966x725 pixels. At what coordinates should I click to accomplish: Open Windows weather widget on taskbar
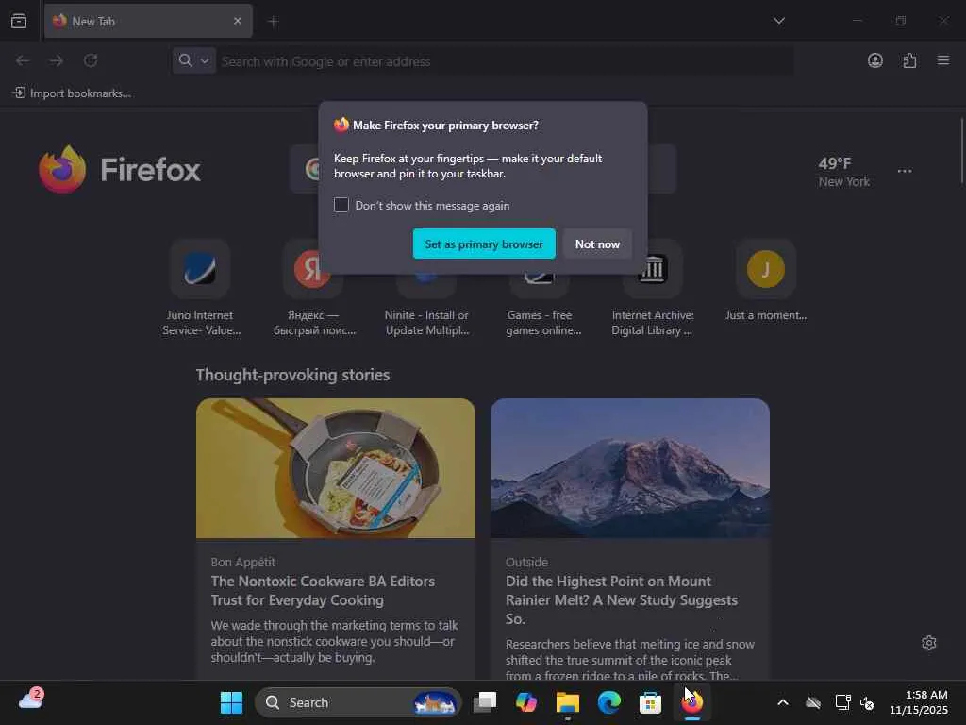tap(31, 700)
